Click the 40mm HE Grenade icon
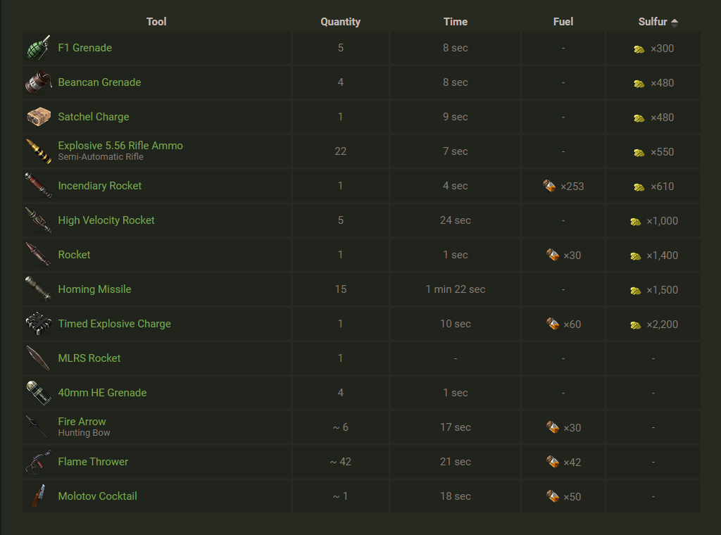Screen dimensions: 721x535 (38, 393)
